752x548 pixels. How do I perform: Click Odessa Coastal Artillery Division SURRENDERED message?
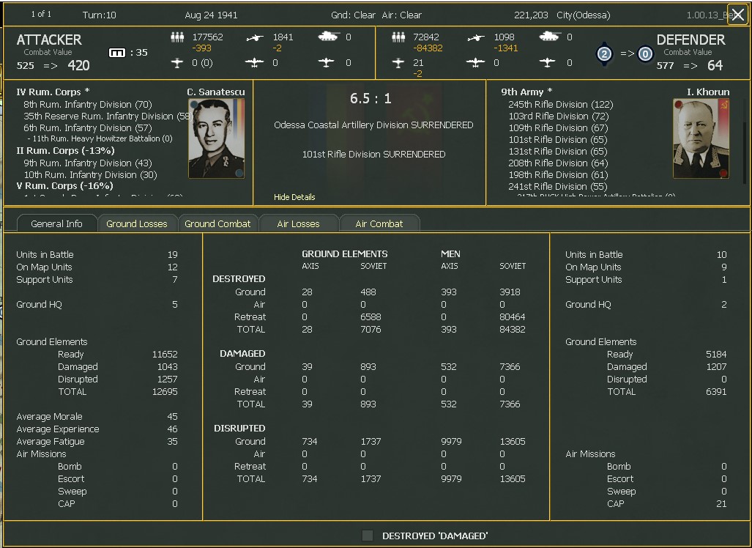373,125
